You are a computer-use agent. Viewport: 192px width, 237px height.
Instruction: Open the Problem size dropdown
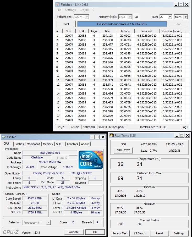pos(87,17)
